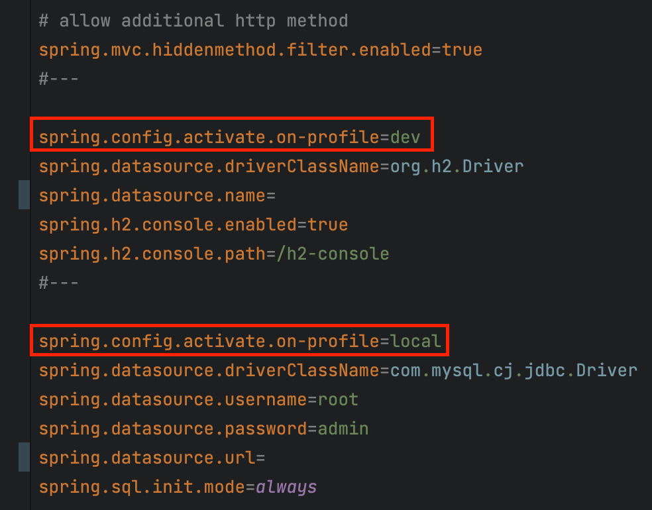Click the gutter change marker beside spring.datasource.url
652x510 pixels.
pos(24,457)
